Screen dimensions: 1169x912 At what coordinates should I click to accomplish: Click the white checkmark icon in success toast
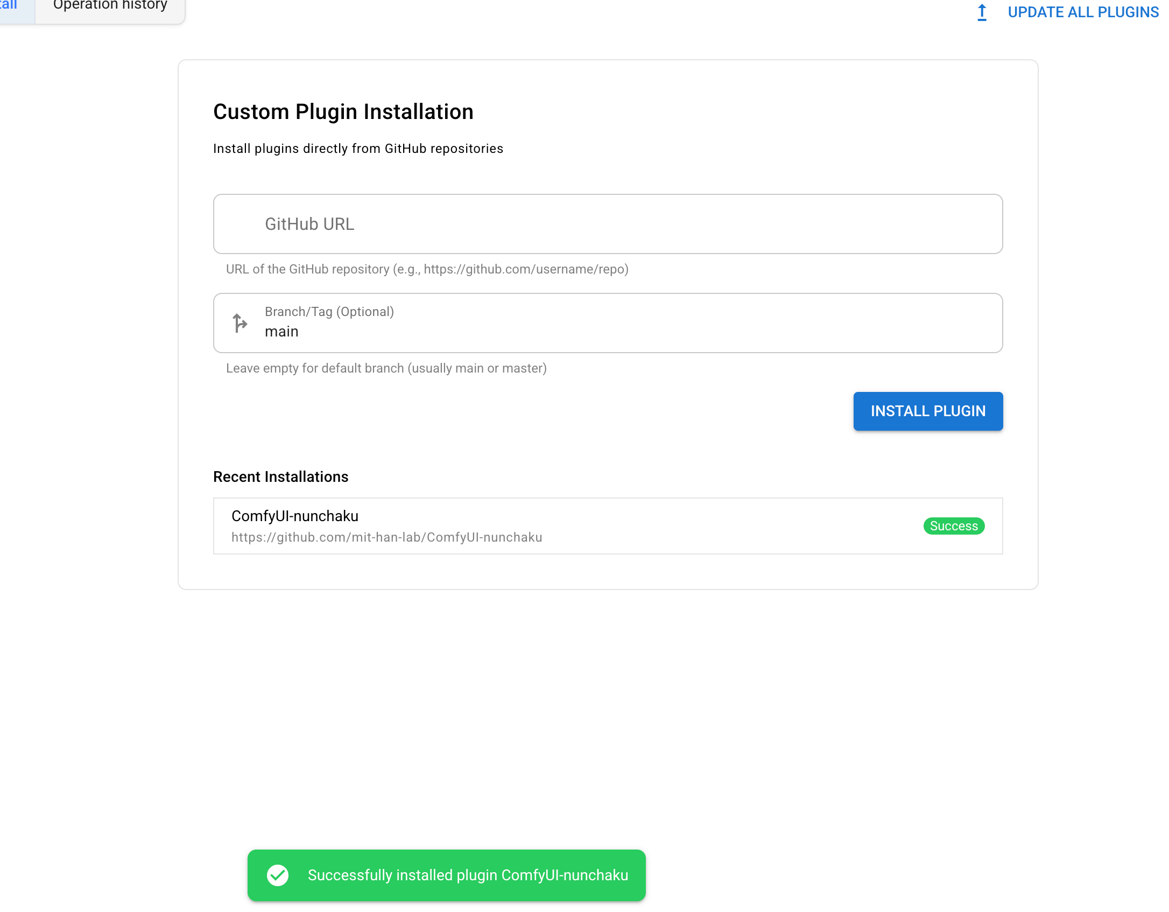coord(278,875)
